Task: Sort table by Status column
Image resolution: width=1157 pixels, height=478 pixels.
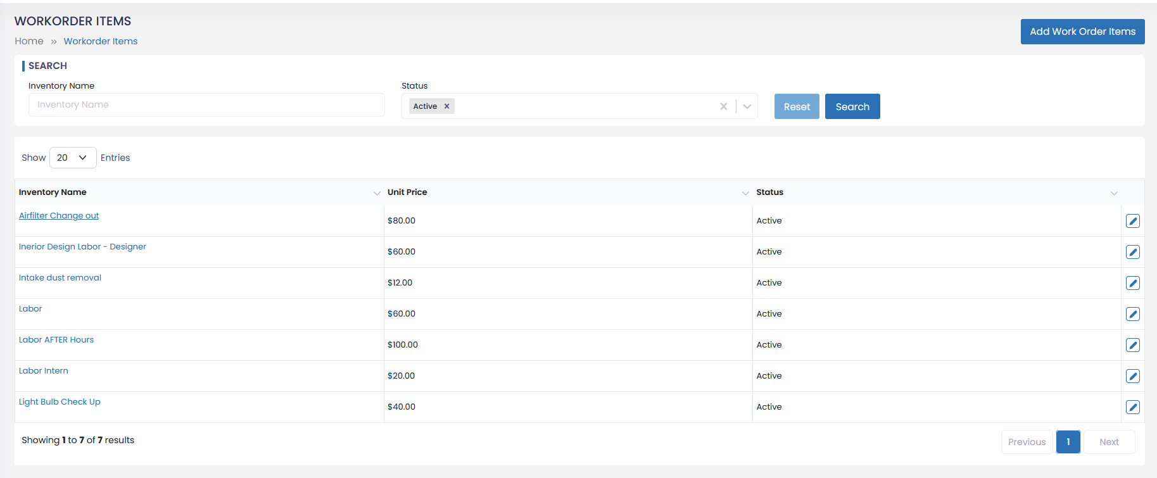Action: tap(1114, 193)
